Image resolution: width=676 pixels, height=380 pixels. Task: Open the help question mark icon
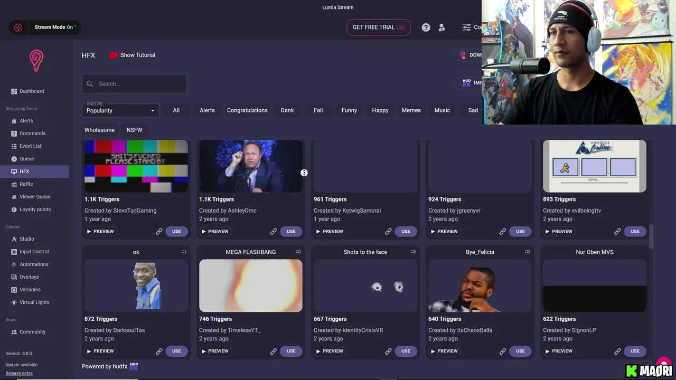pos(426,27)
